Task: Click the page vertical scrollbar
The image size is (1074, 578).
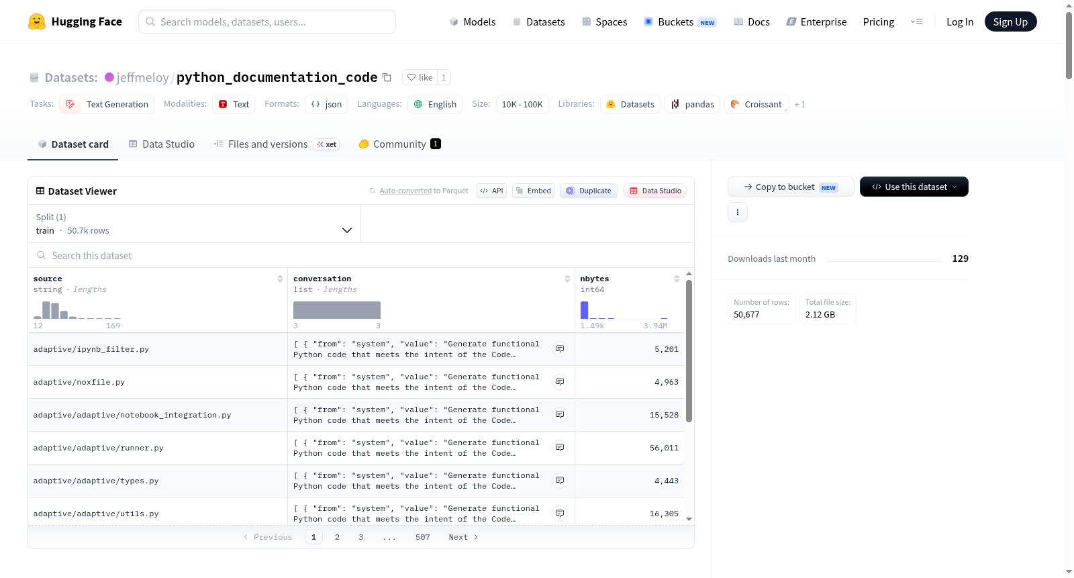Action: [1069, 46]
